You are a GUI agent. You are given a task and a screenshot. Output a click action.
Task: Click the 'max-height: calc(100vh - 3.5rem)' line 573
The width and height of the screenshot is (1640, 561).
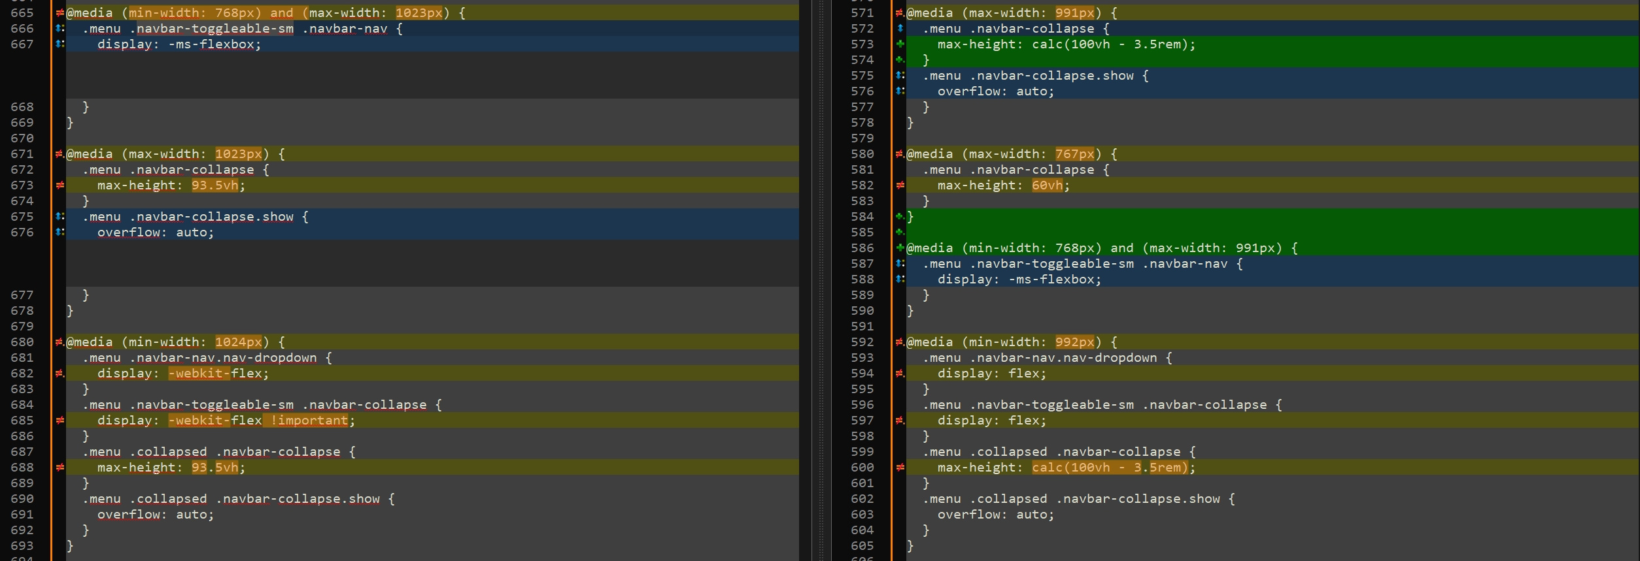click(x=1066, y=44)
